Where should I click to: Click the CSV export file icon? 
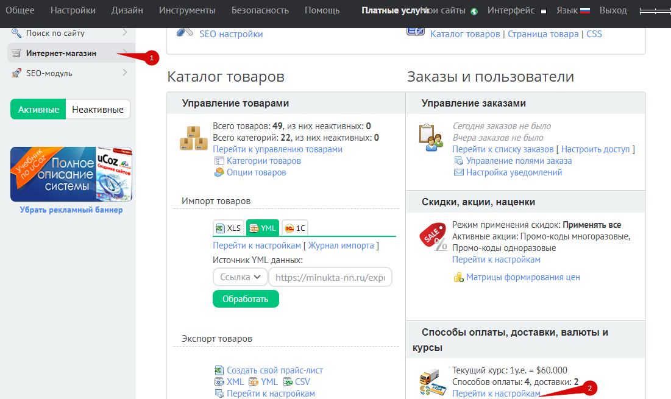(287, 381)
